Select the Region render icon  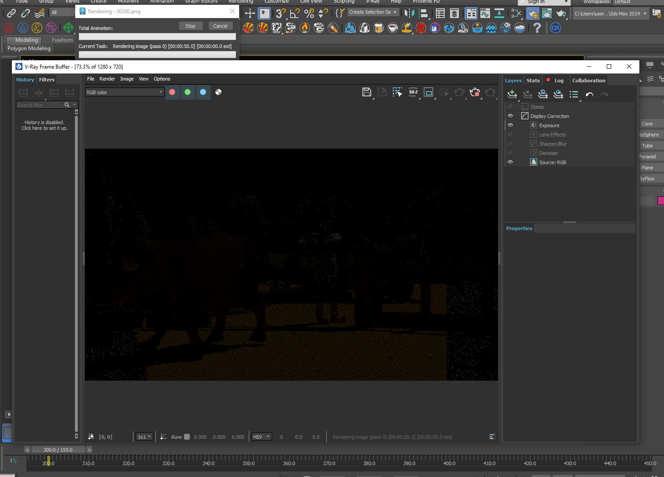click(x=428, y=92)
